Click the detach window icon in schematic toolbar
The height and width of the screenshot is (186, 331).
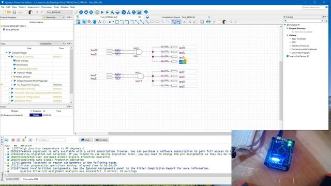[78, 22]
